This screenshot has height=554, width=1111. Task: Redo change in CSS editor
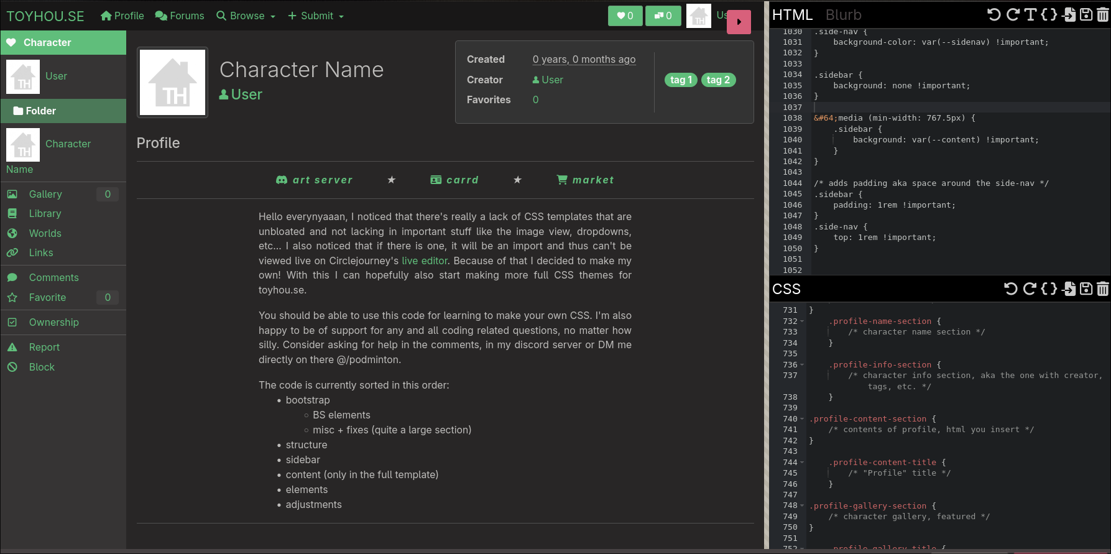(x=1030, y=289)
